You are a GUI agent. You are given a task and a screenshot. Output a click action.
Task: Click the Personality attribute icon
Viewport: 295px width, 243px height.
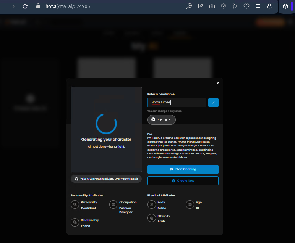click(x=75, y=205)
